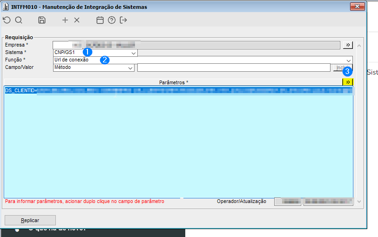The height and width of the screenshot is (237, 378).
Task: Click the Replicar button
Action: [30, 220]
